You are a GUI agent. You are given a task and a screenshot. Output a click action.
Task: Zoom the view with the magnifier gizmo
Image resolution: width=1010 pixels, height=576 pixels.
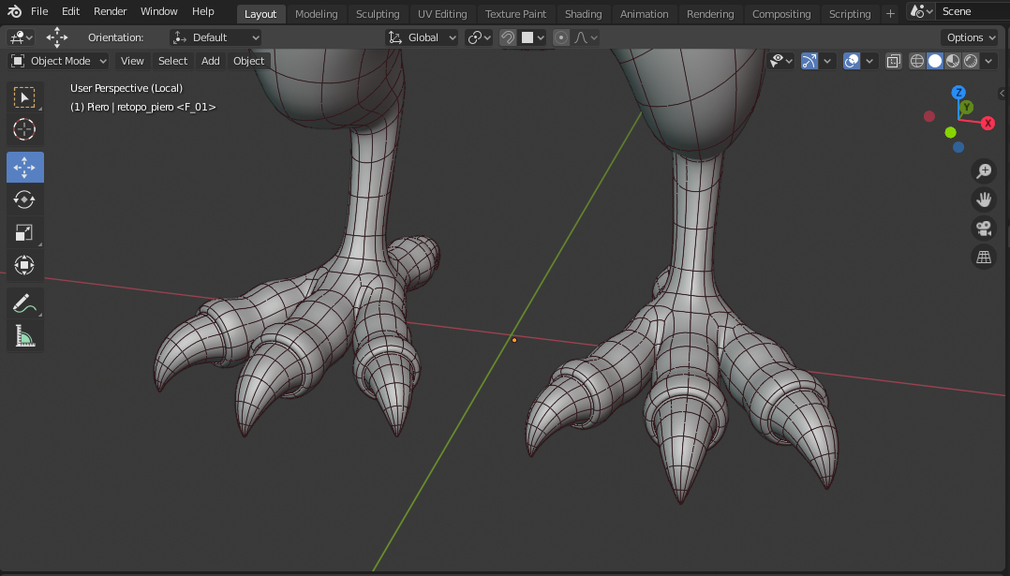tap(984, 171)
